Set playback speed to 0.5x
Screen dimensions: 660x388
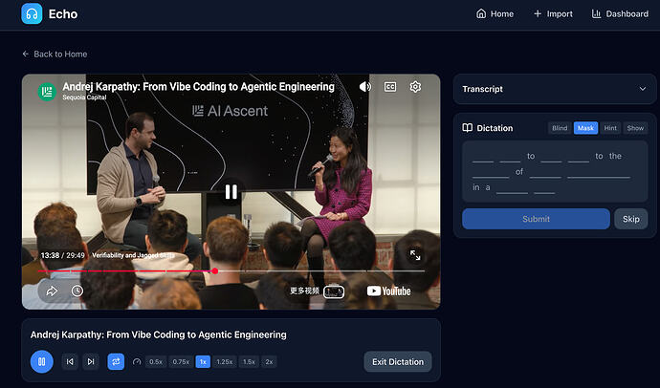click(156, 361)
